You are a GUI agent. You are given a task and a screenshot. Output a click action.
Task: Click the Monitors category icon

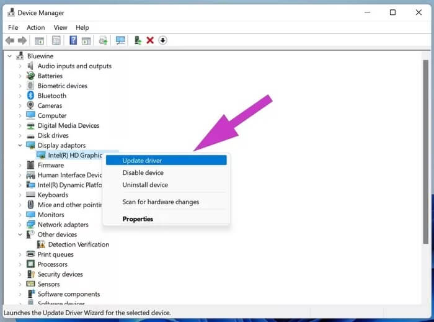[30, 215]
